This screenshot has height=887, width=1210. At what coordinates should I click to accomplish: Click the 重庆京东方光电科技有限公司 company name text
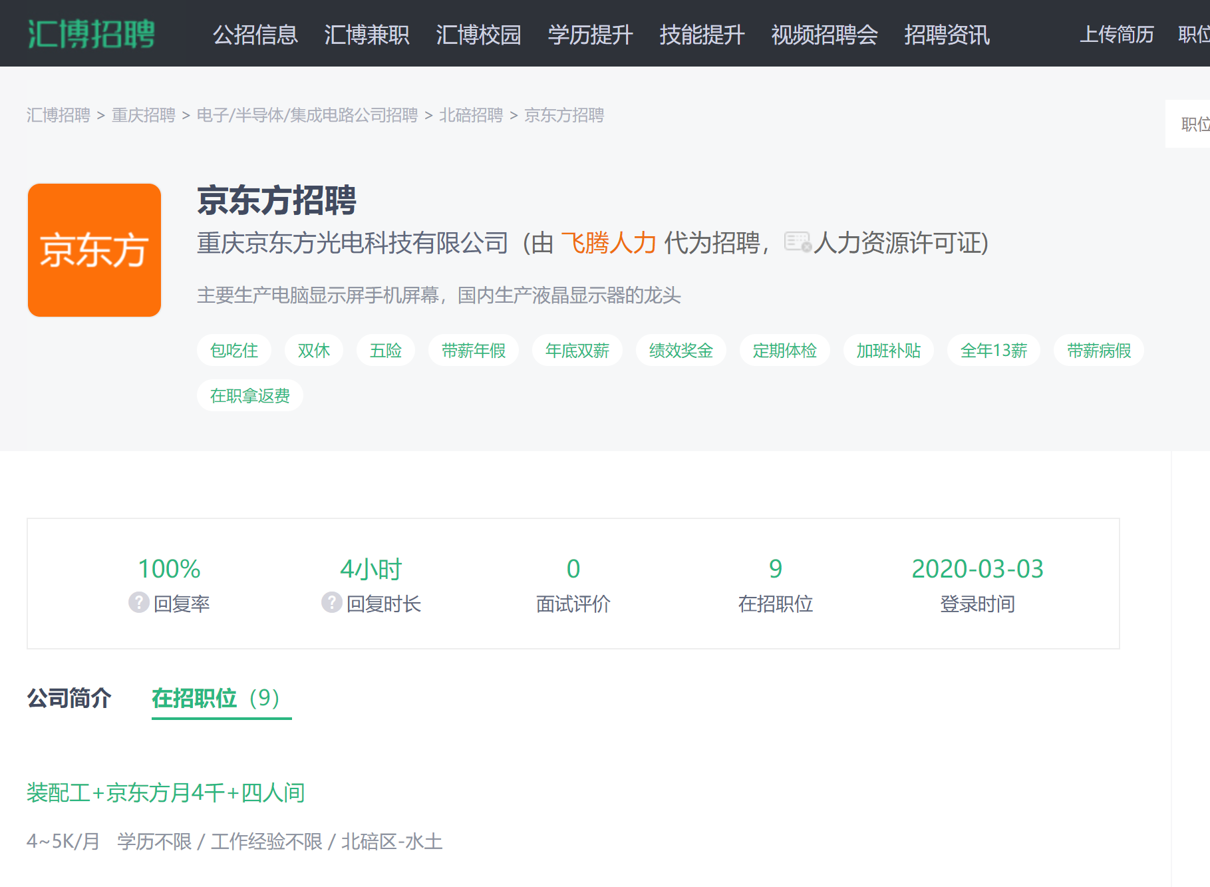[353, 243]
